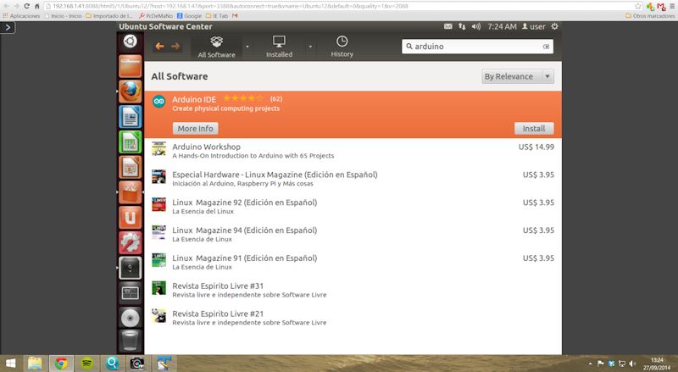Viewport: 678px width, 372px height.
Task: Open the Ubuntu Dash home icon
Action: point(131,42)
